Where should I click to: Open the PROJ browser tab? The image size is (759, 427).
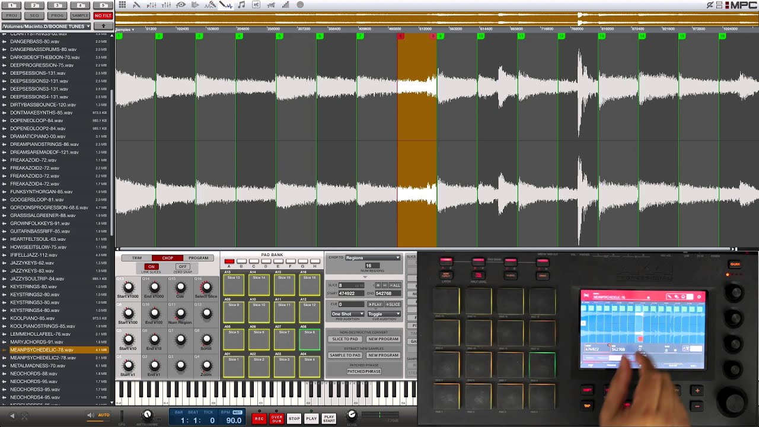(12, 15)
